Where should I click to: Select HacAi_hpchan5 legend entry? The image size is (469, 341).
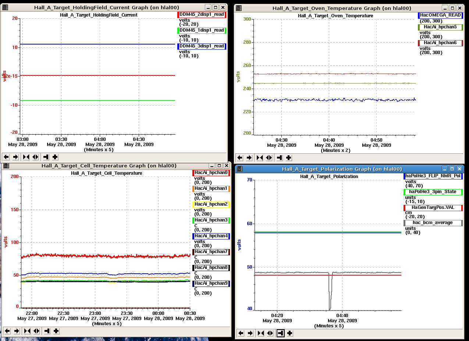pos(441,27)
